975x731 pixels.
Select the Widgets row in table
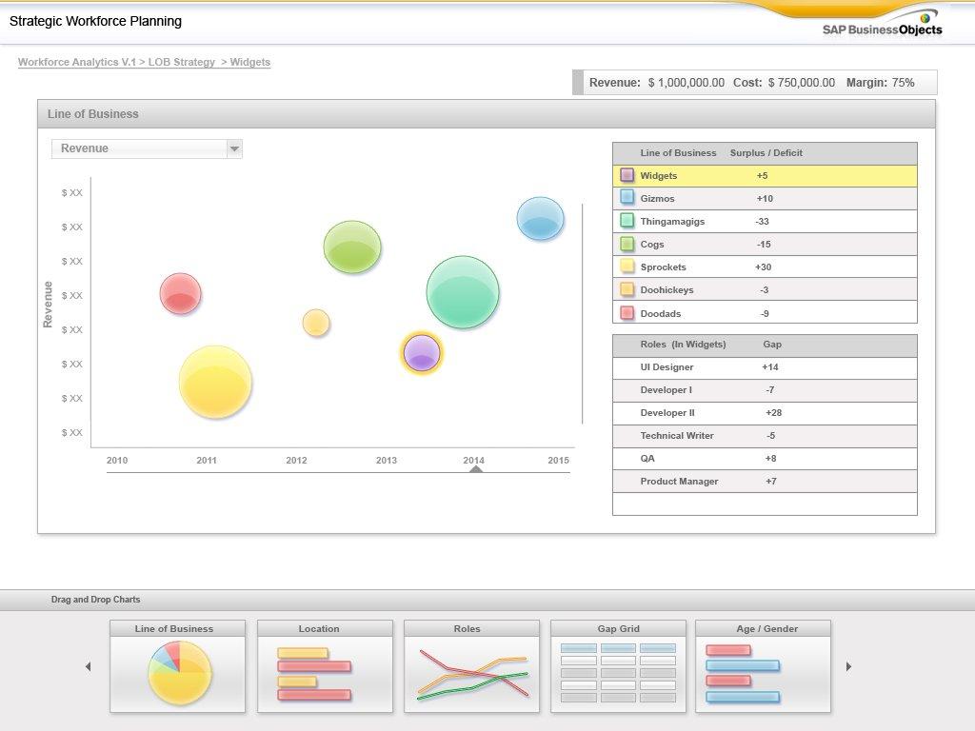[x=764, y=176]
